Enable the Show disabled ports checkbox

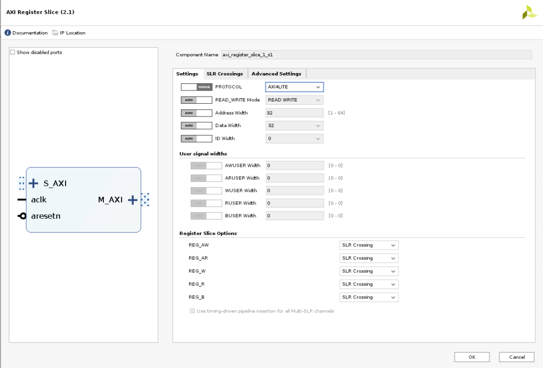13,52
